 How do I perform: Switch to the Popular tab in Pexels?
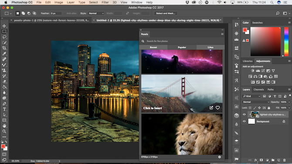[182, 47]
